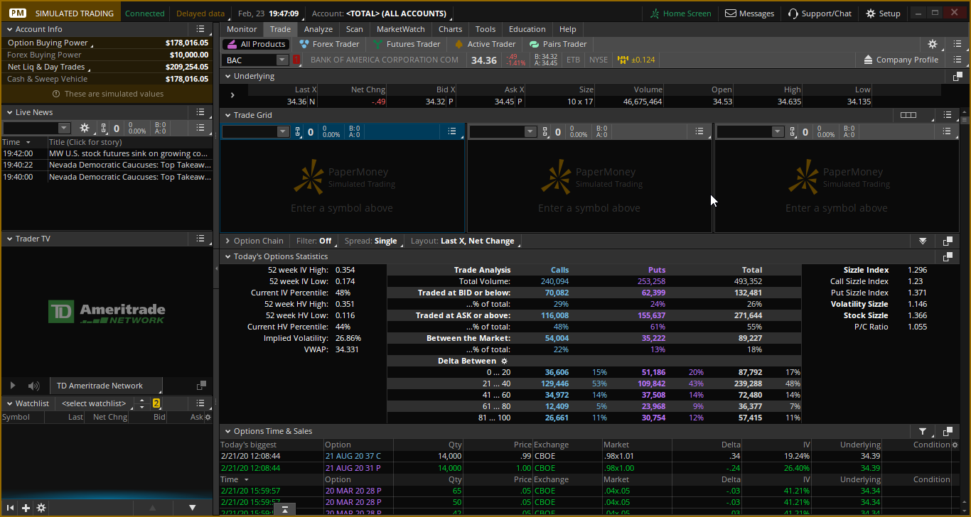Click the bottom collapse panel arrow handle
The height and width of the screenshot is (517, 971).
[x=284, y=510]
